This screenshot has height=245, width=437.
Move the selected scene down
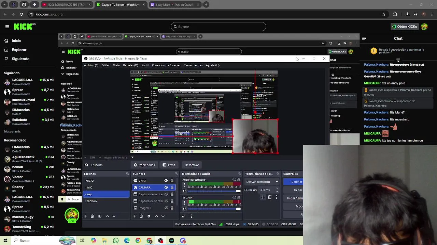point(114,216)
